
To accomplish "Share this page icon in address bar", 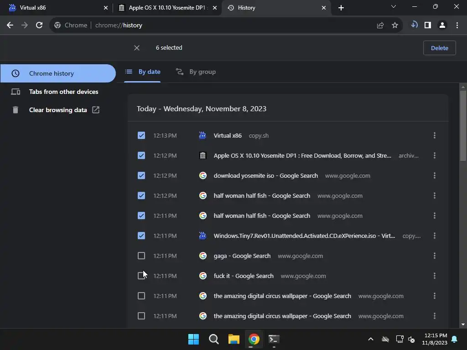I will tap(380, 26).
